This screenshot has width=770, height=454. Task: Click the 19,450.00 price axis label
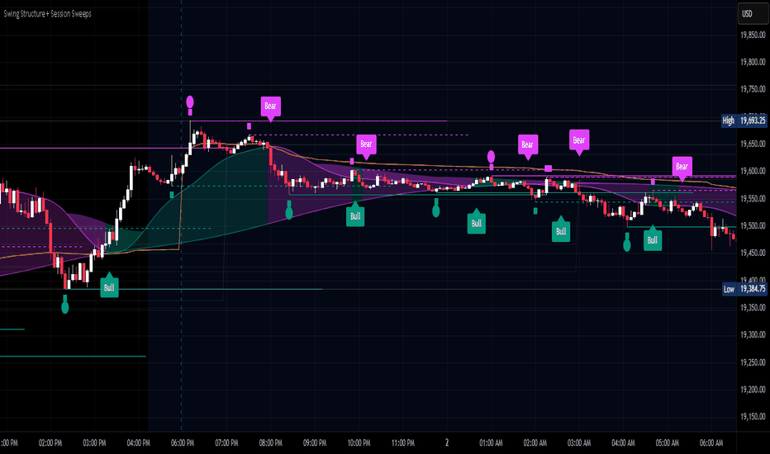coord(753,253)
